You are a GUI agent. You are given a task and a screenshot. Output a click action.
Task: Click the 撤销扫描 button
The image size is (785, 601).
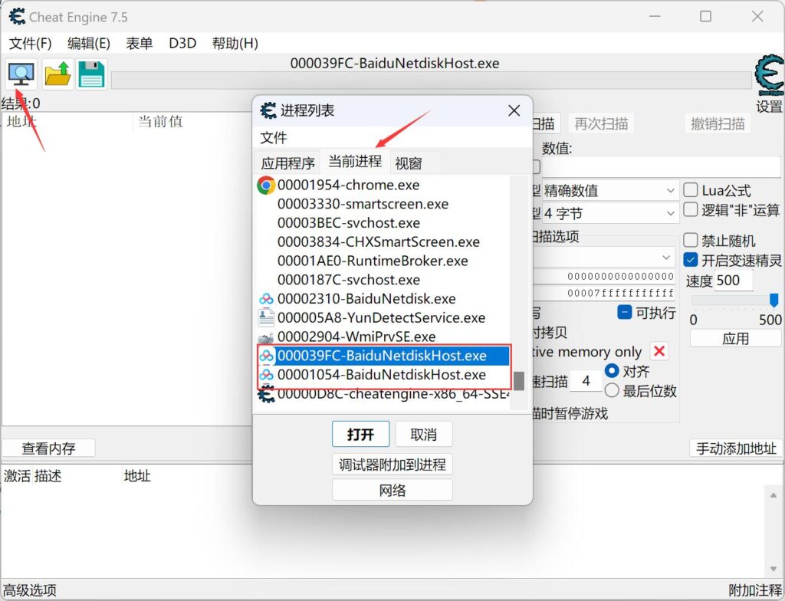pos(718,123)
